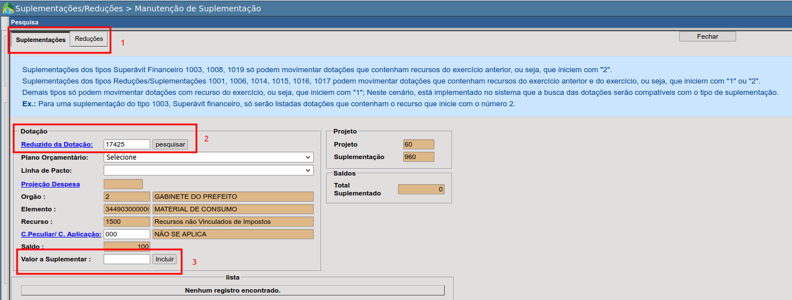This screenshot has width=792, height=300.
Task: Expand the Plano Orçamentário dropdown
Action: pos(208,157)
